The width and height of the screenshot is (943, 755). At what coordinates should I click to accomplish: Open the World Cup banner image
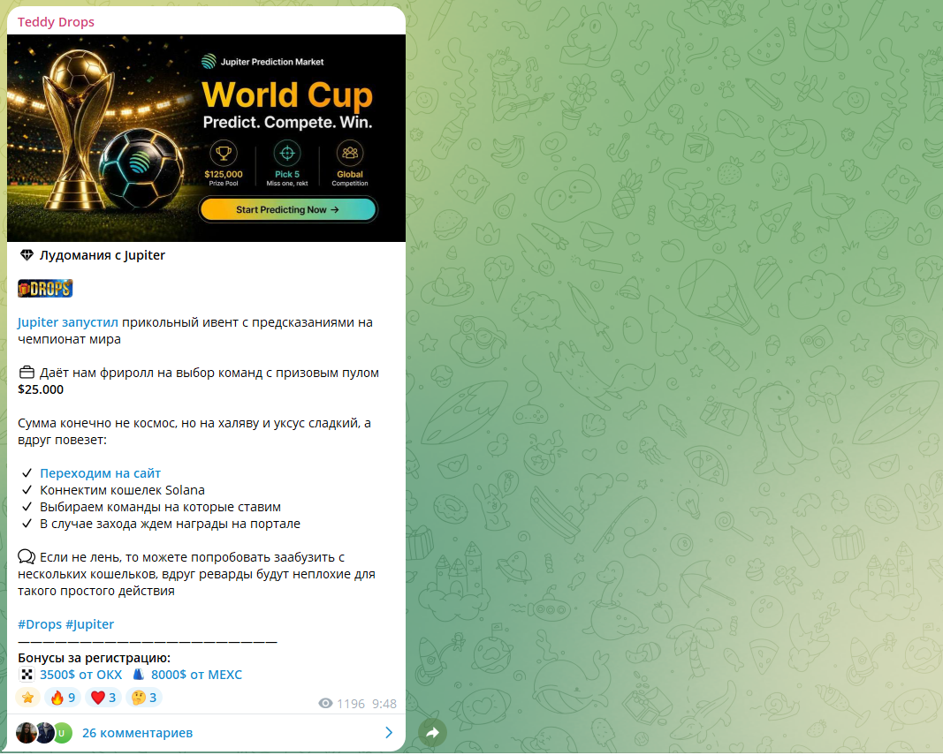[x=206, y=138]
